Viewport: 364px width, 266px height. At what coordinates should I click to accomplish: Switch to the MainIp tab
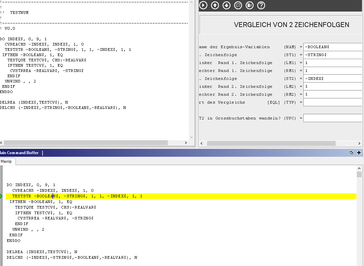(7, 161)
